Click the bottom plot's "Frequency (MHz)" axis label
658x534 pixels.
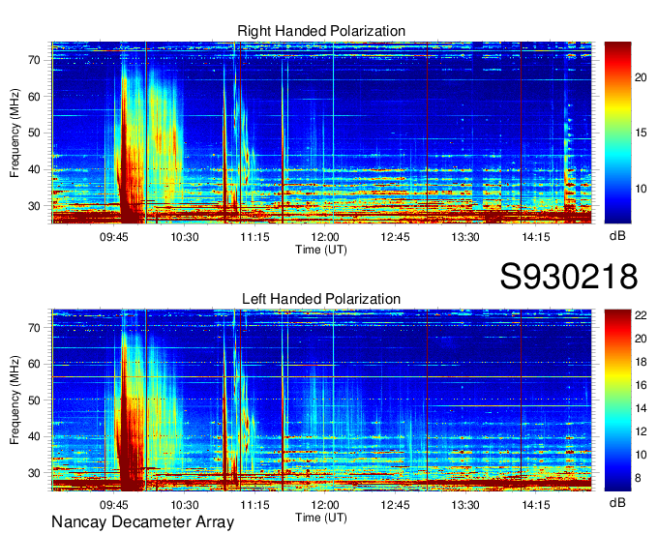pyautogui.click(x=15, y=400)
